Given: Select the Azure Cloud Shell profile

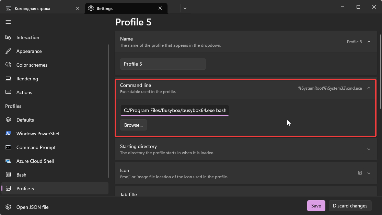Looking at the screenshot, I should tap(35, 161).
